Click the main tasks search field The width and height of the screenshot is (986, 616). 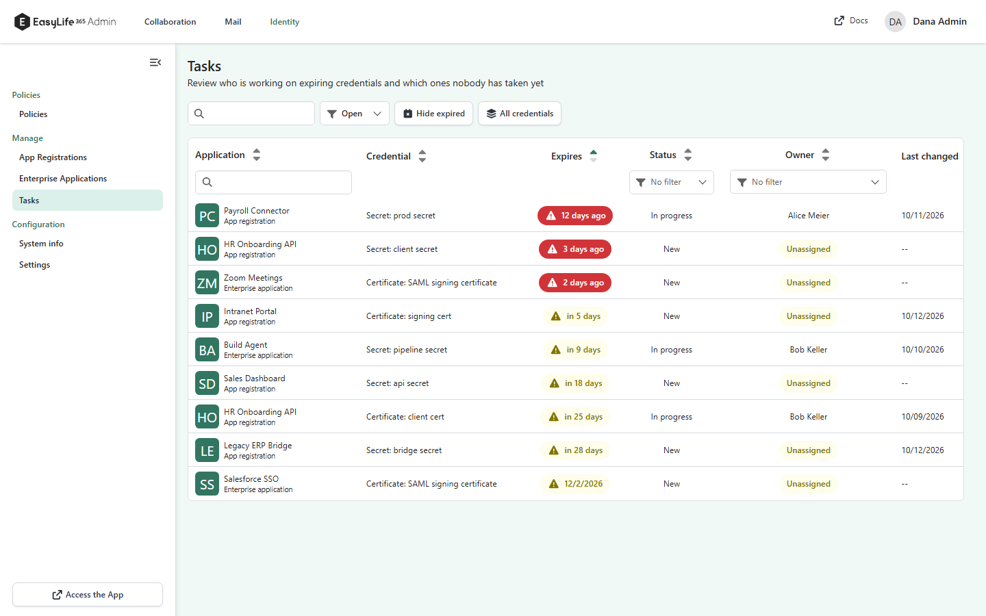tap(251, 114)
